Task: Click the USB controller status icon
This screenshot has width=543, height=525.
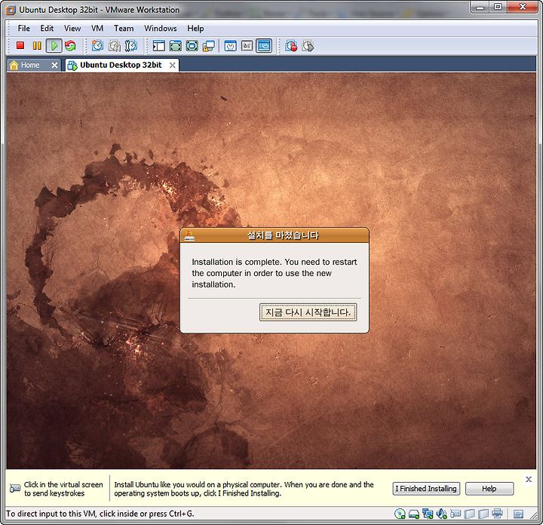Action: click(x=456, y=514)
